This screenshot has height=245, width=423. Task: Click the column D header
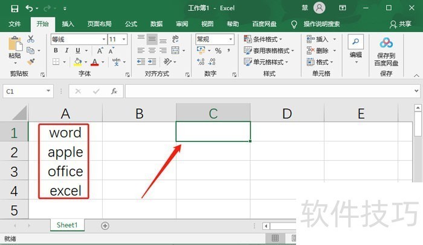(x=287, y=114)
